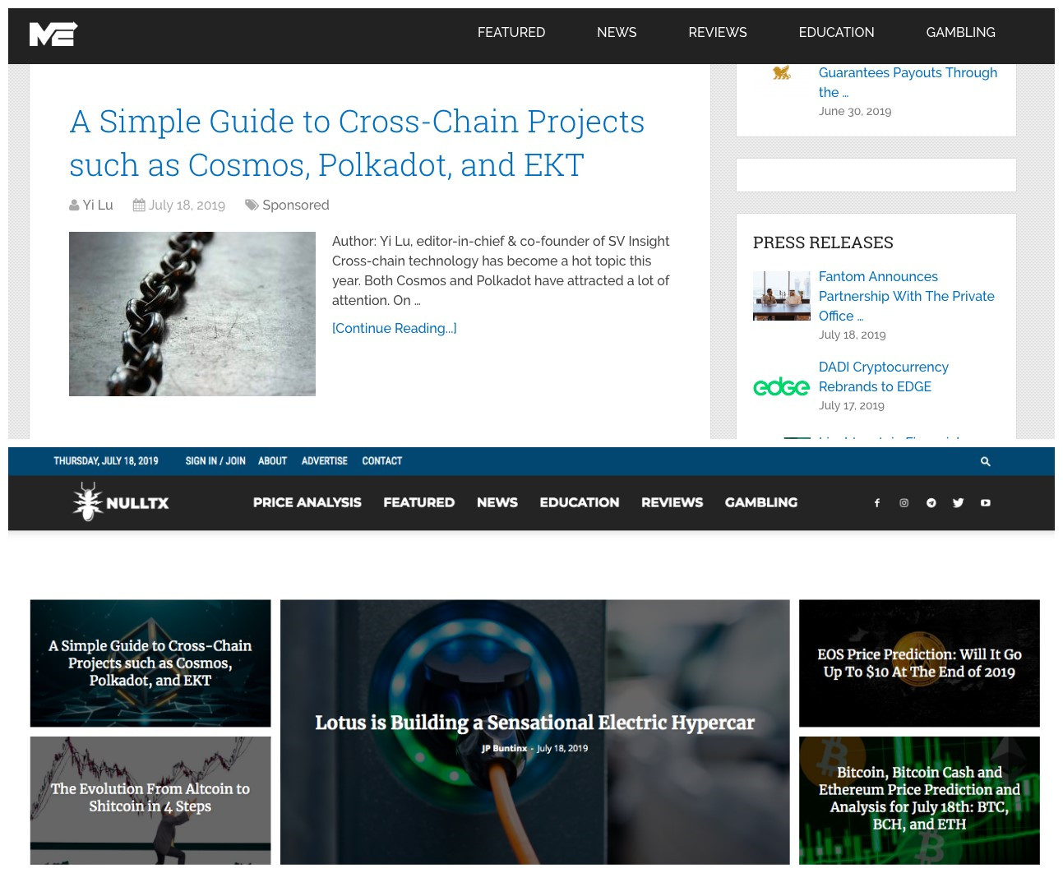1063x887 pixels.
Task: Click the Fantom press release thumbnail
Action: pos(782,296)
